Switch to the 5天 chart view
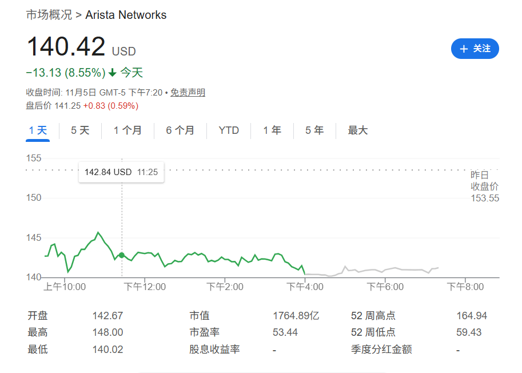 [x=80, y=130]
